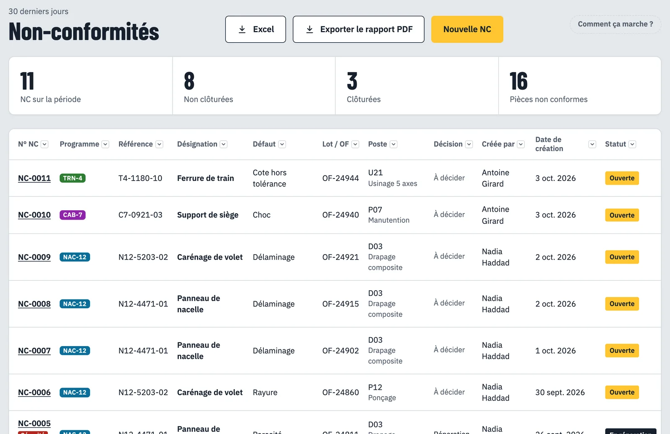Select the Non clôturées stat card
This screenshot has width=670, height=434.
(254, 86)
